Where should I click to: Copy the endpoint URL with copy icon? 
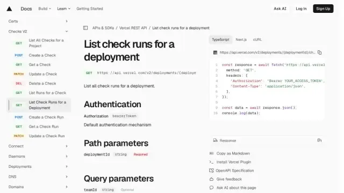tap(319, 53)
